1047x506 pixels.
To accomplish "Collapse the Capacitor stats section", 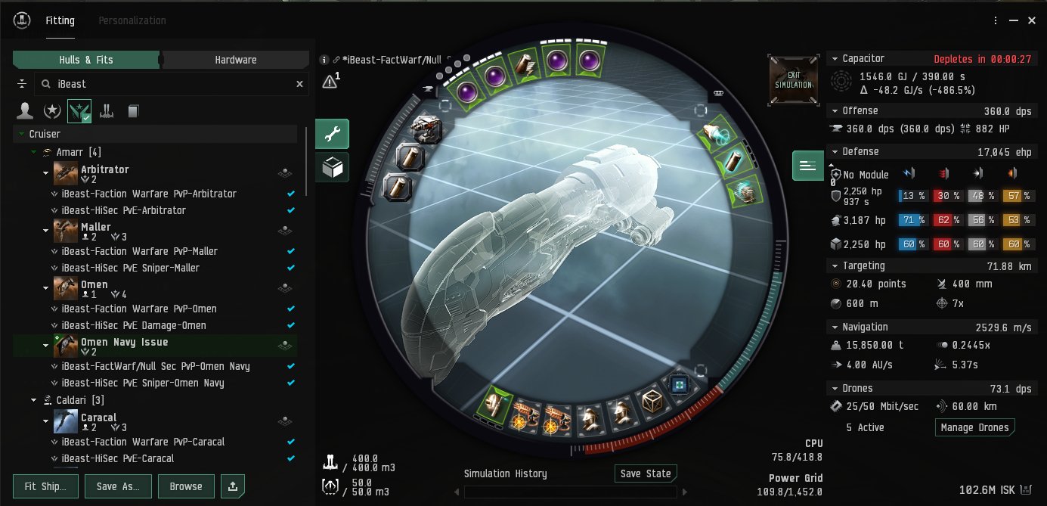I will coord(835,58).
